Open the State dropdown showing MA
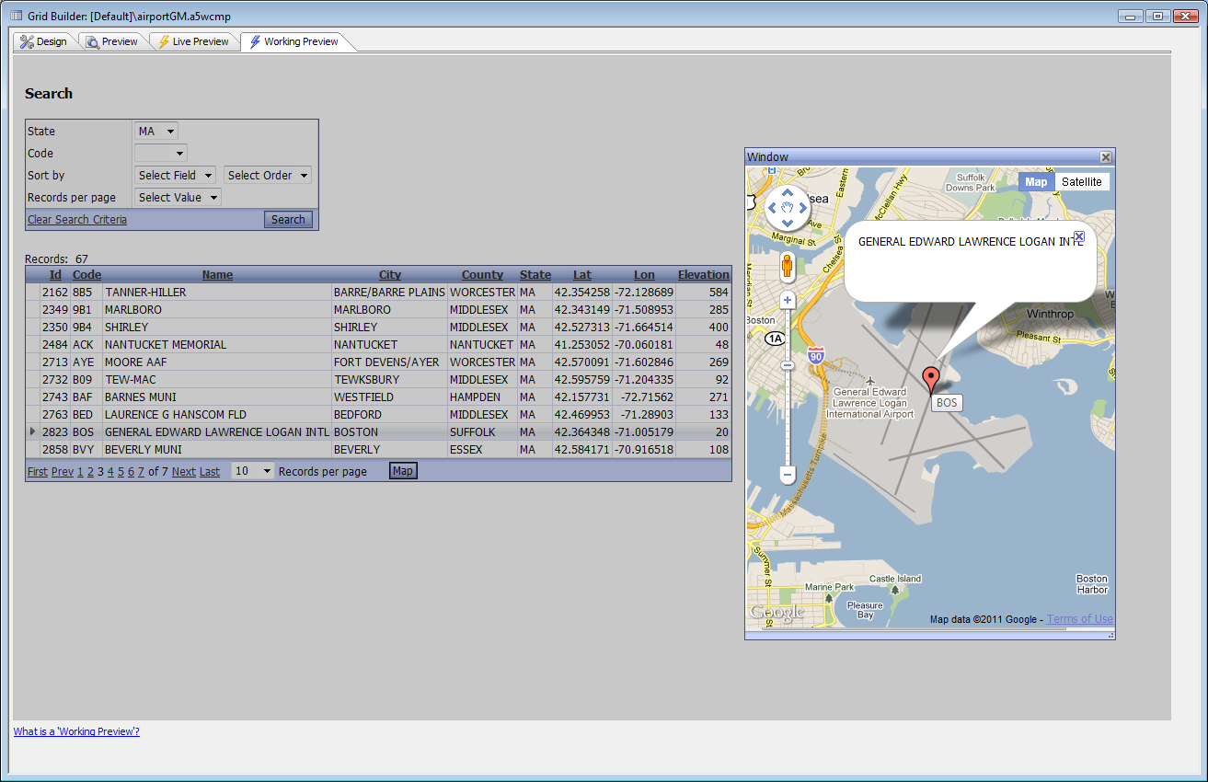Viewport: 1208px width, 782px height. (156, 132)
